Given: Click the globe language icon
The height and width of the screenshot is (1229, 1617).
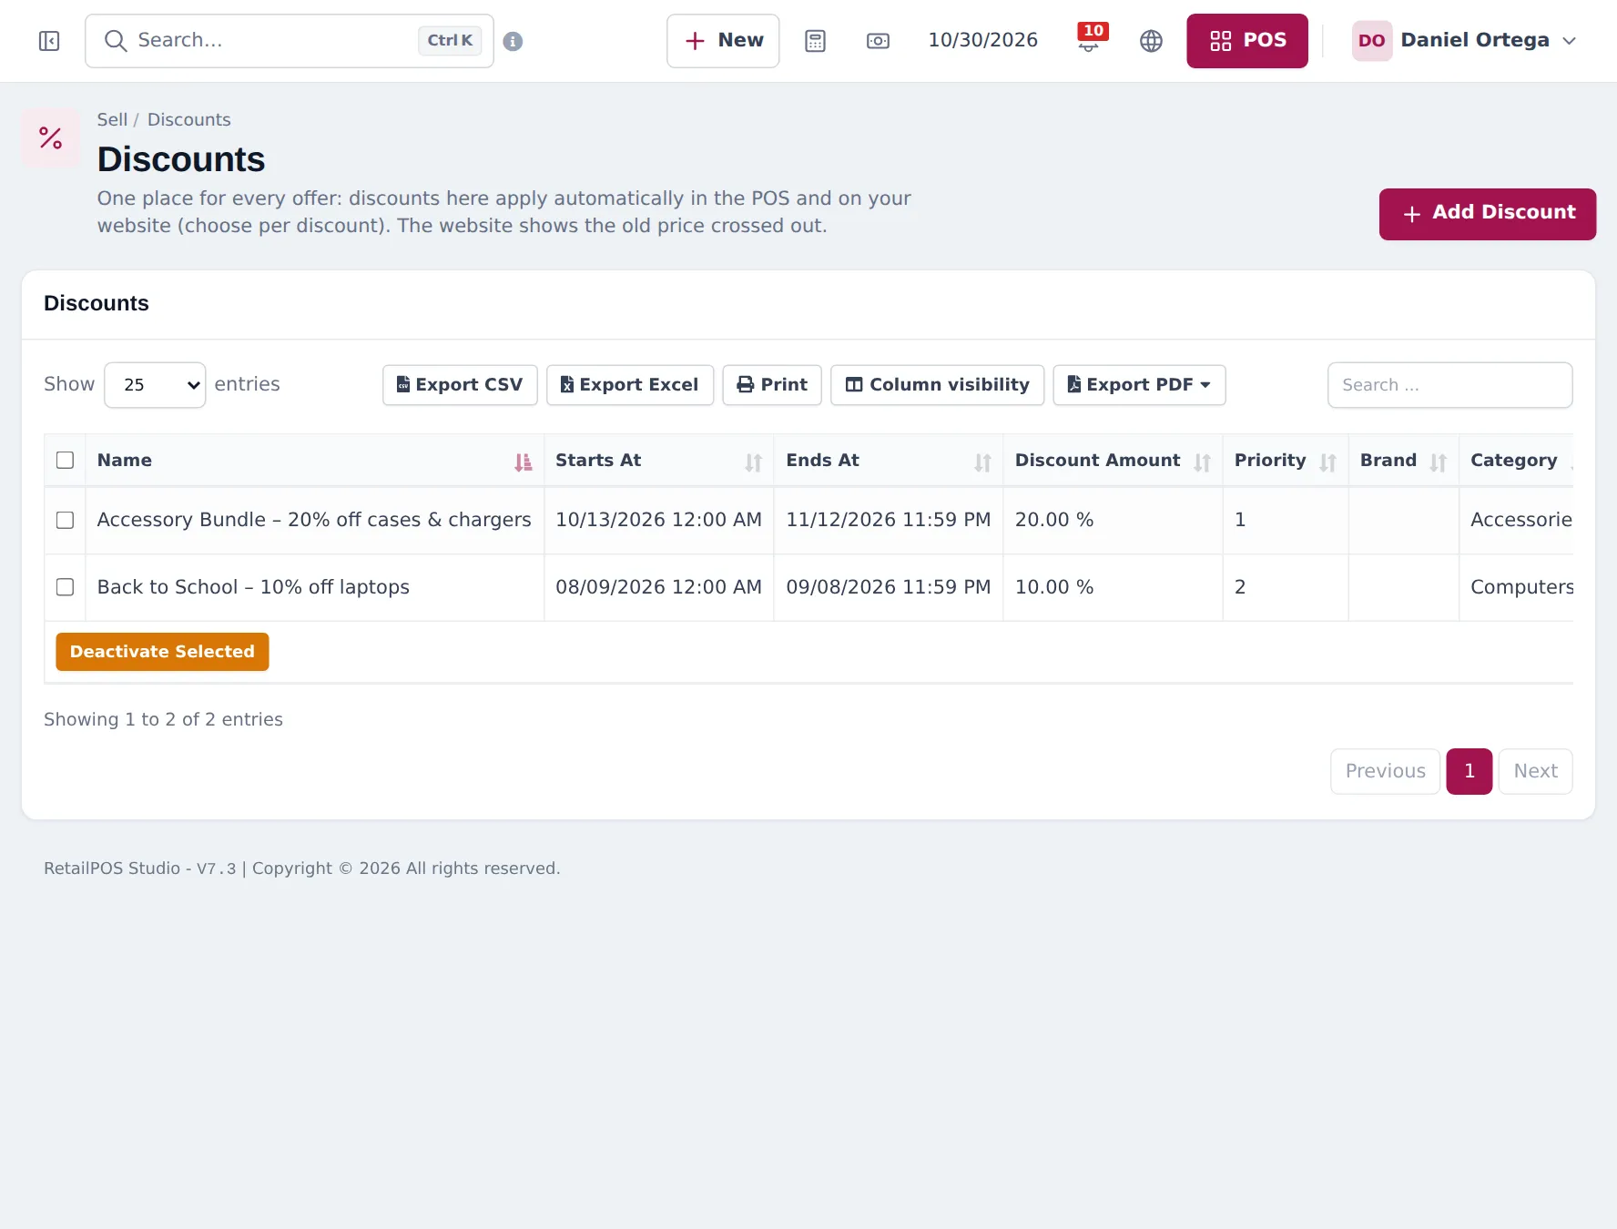Looking at the screenshot, I should (1151, 41).
